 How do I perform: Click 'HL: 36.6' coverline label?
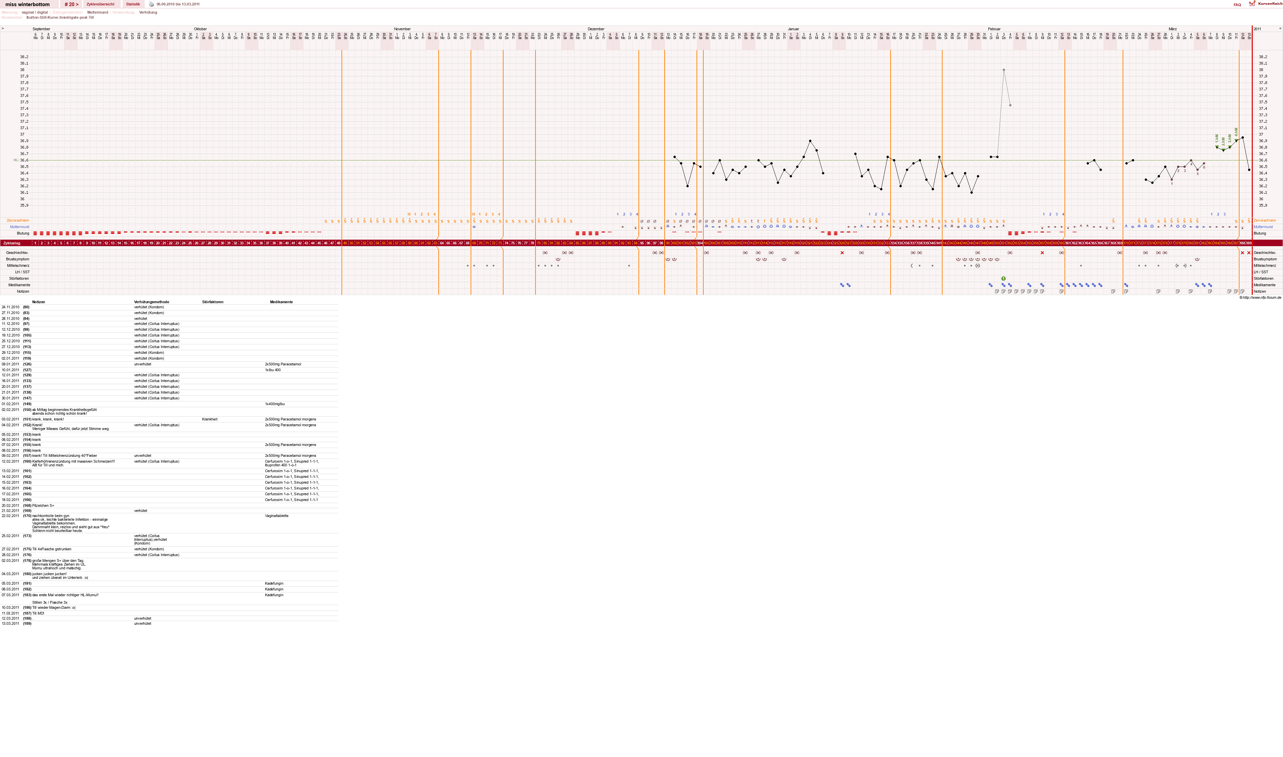tap(21, 160)
